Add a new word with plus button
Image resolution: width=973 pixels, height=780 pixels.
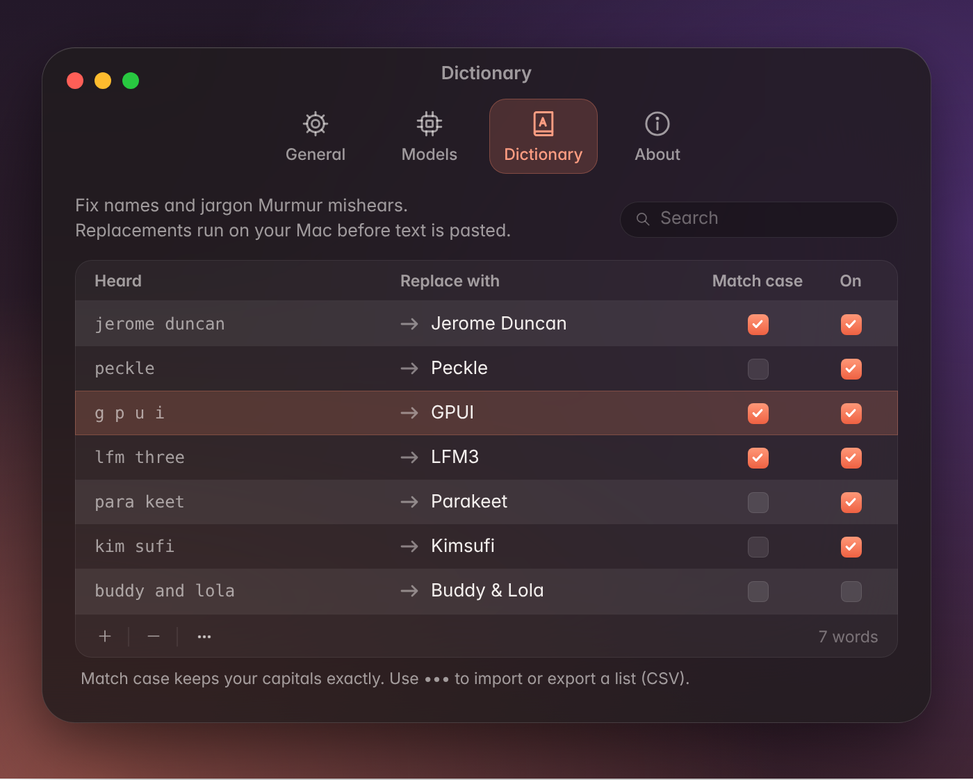click(x=105, y=636)
